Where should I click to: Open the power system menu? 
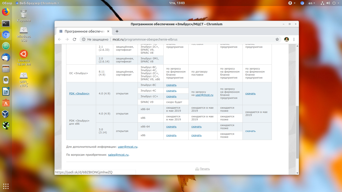click(x=335, y=3)
